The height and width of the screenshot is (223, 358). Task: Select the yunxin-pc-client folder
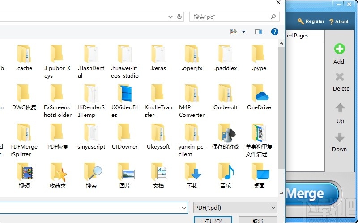coord(192,140)
